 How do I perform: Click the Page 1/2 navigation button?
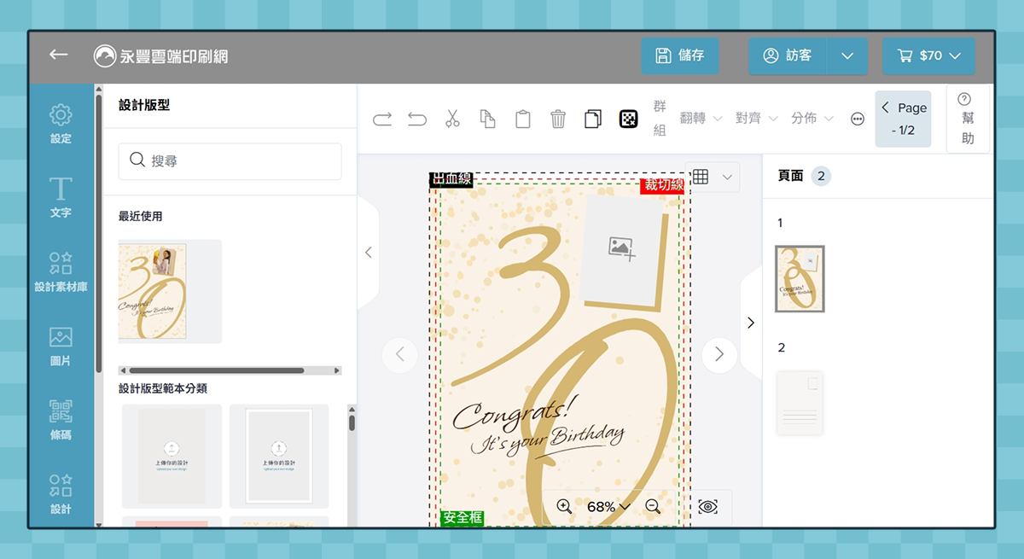coord(903,119)
